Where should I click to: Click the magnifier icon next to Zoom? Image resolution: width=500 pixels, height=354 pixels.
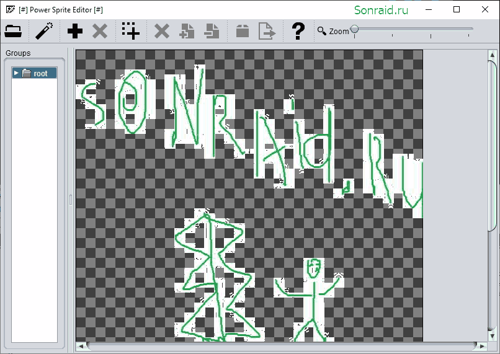(322, 31)
